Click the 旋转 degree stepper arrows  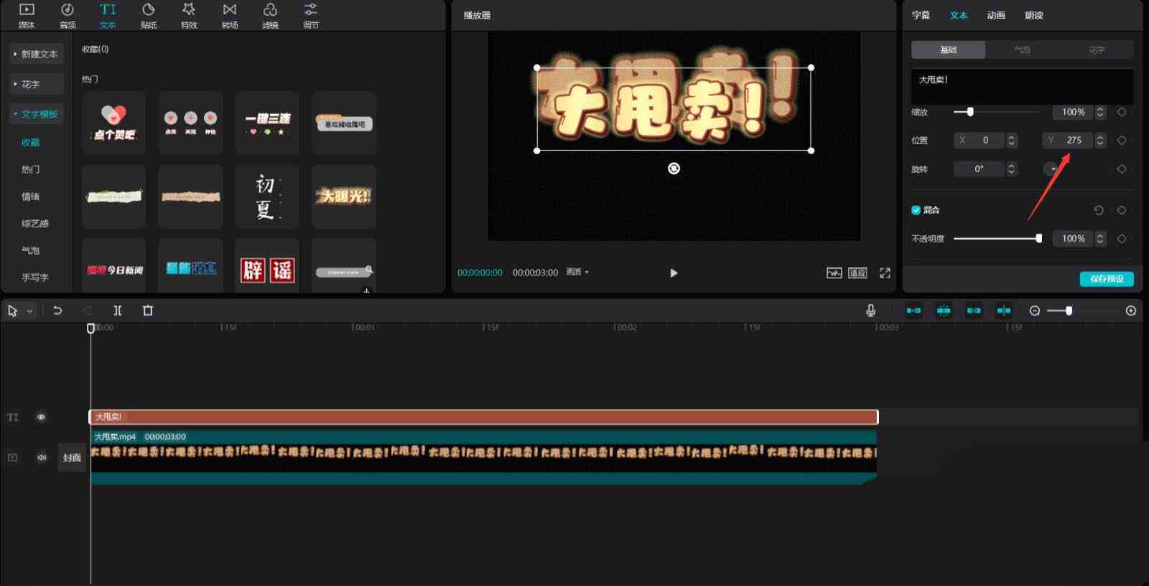[1012, 169]
